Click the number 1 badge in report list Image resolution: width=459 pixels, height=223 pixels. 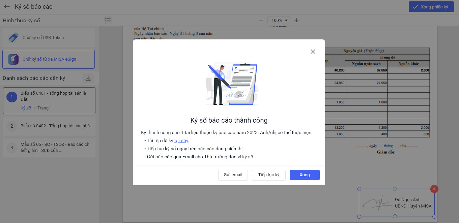click(12, 97)
